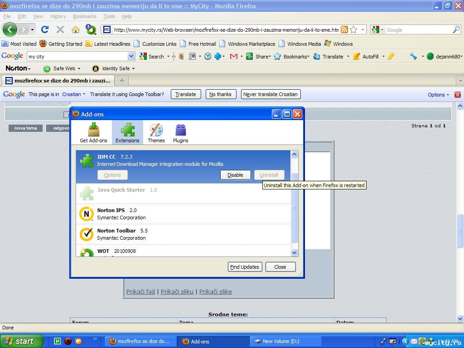Image resolution: width=464 pixels, height=348 pixels.
Task: Open the Bookmarks menu
Action: pyautogui.click(x=85, y=16)
